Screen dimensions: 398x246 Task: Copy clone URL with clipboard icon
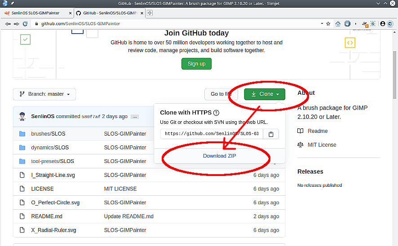271,134
